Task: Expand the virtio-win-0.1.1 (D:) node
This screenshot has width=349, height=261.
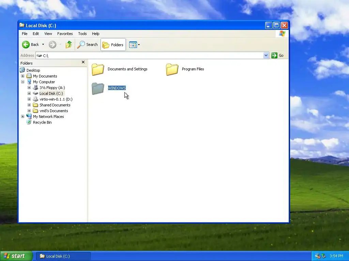Action: [29, 99]
